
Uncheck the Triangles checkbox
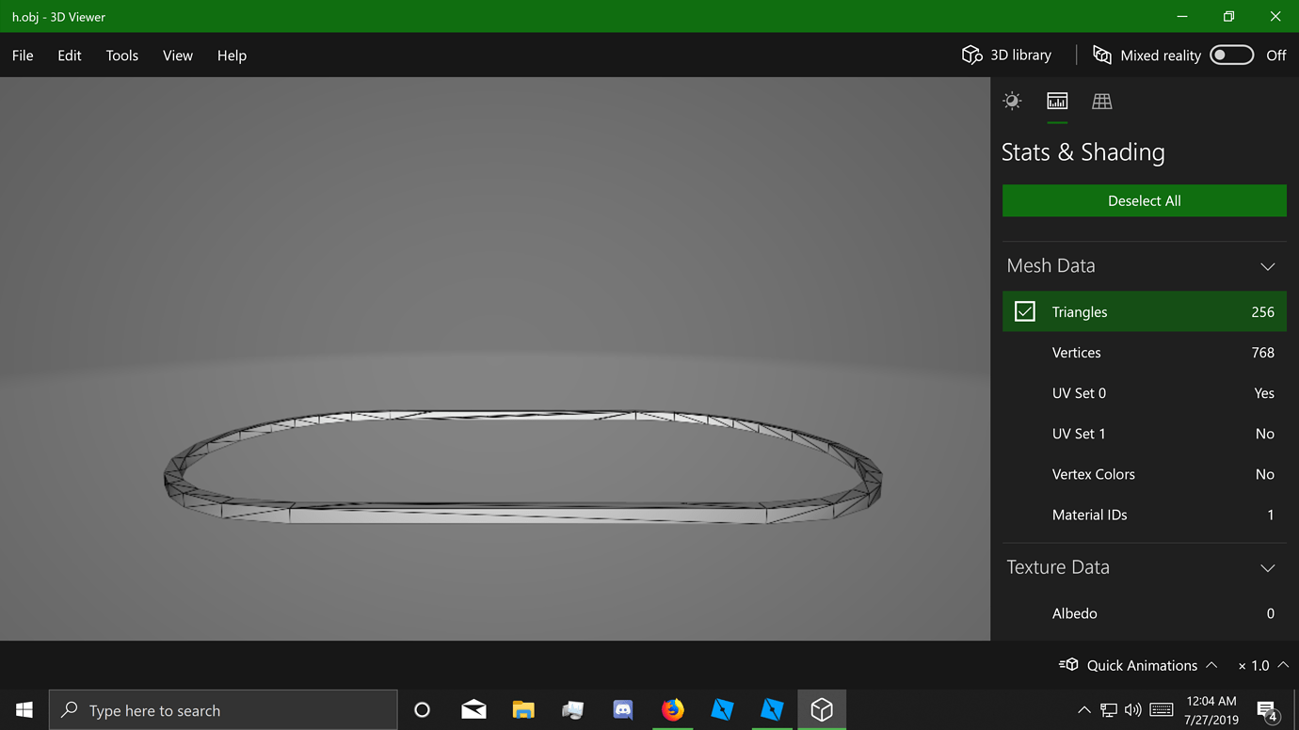click(1024, 311)
